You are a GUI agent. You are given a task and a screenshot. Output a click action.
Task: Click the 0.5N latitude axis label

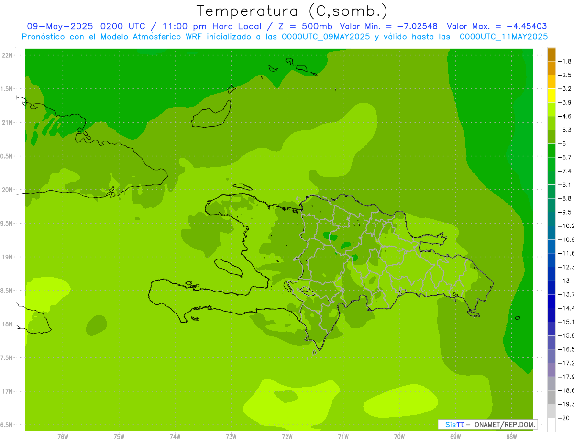pyautogui.click(x=6, y=156)
